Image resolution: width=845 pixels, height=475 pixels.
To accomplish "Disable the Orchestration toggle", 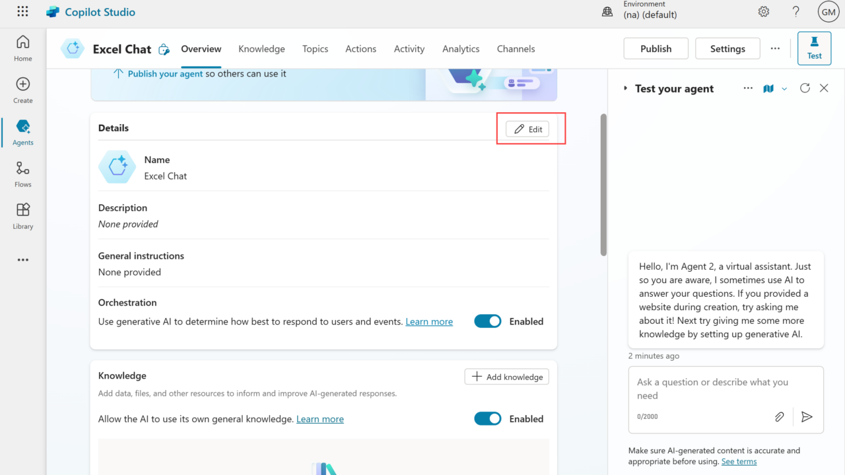I will coord(488,321).
